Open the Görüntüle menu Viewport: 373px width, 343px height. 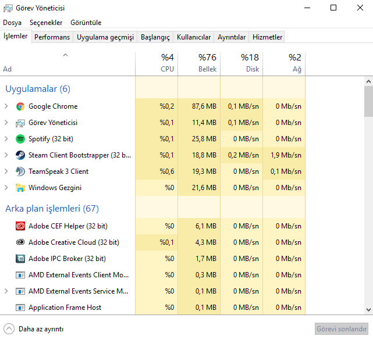86,23
